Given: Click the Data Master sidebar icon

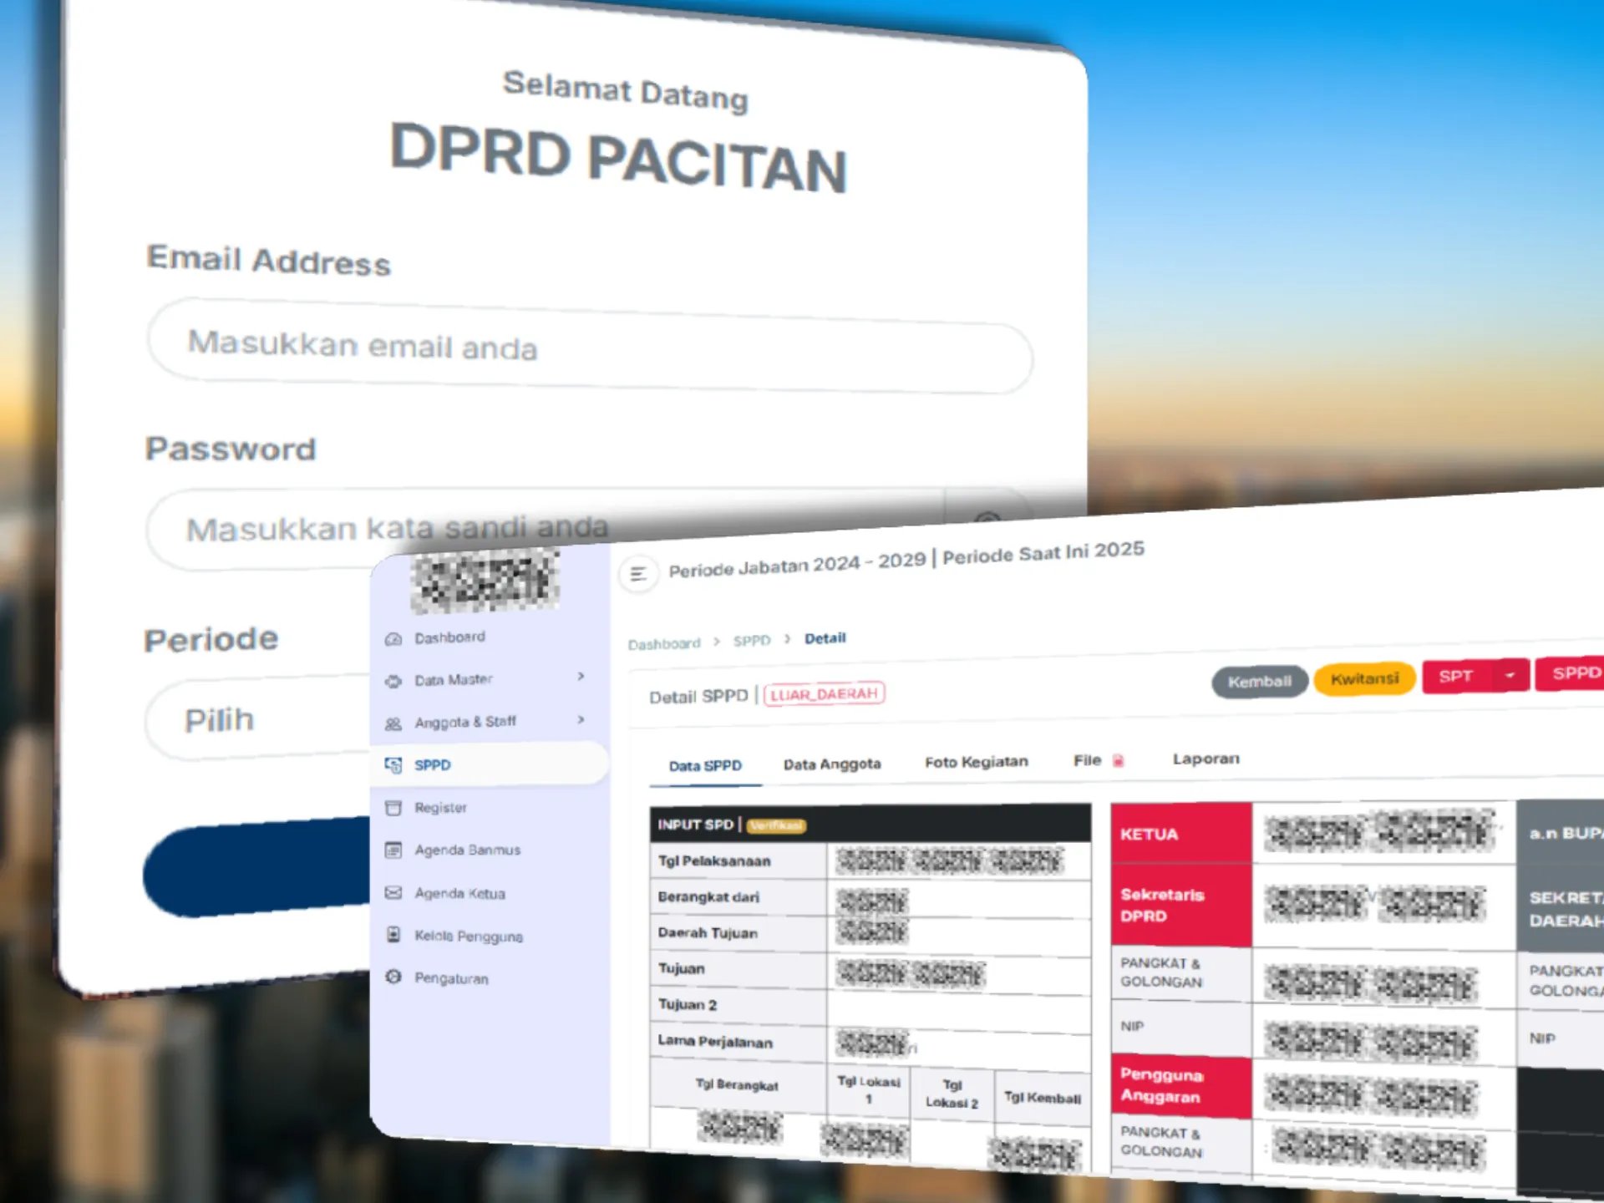Looking at the screenshot, I should coord(393,682).
